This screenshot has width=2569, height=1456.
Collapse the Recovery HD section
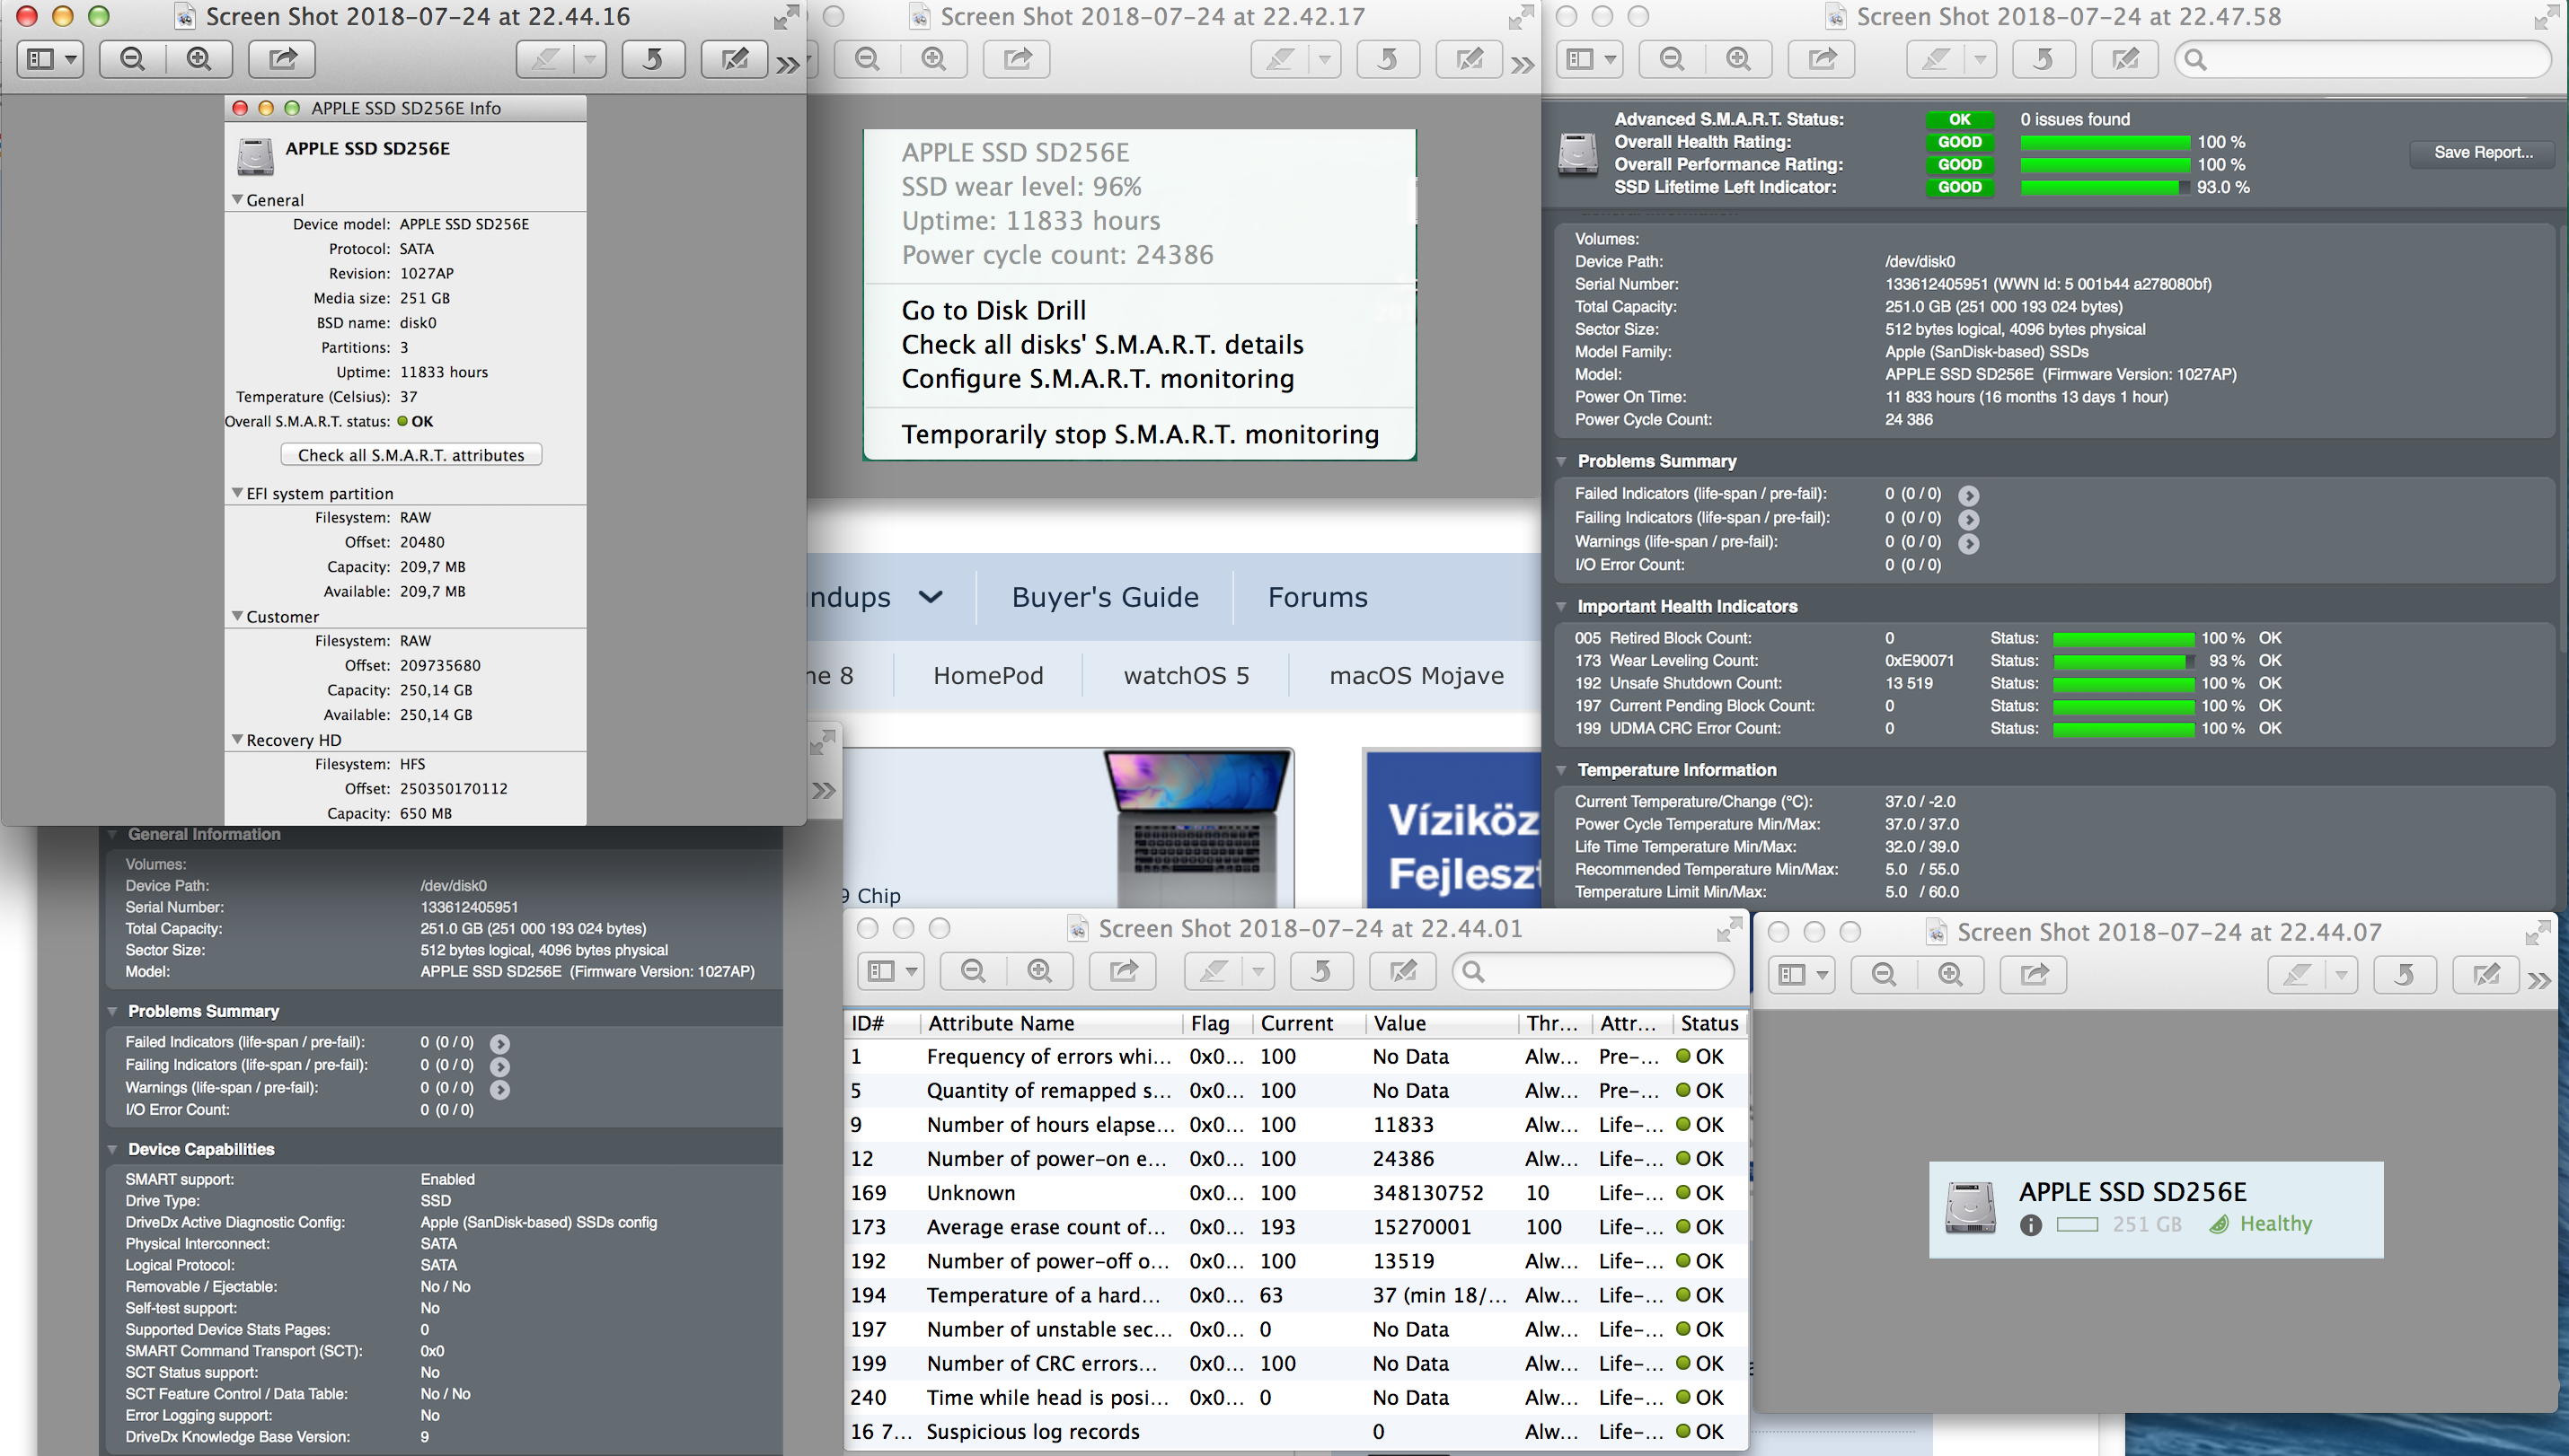(x=237, y=739)
